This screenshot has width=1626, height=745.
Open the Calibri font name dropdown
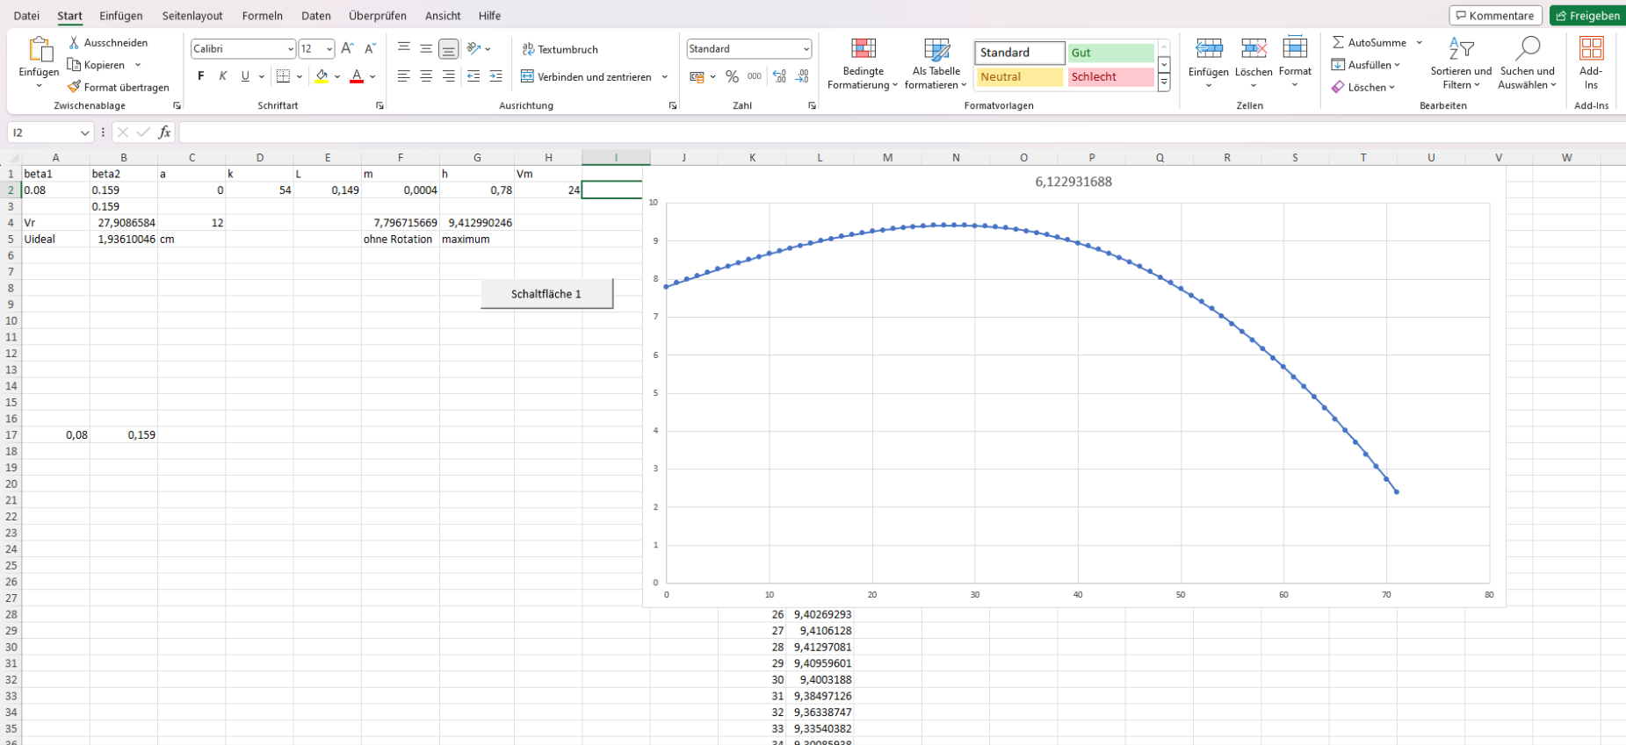coord(290,49)
